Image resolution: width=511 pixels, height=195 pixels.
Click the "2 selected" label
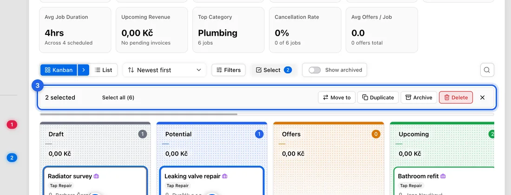(60, 97)
